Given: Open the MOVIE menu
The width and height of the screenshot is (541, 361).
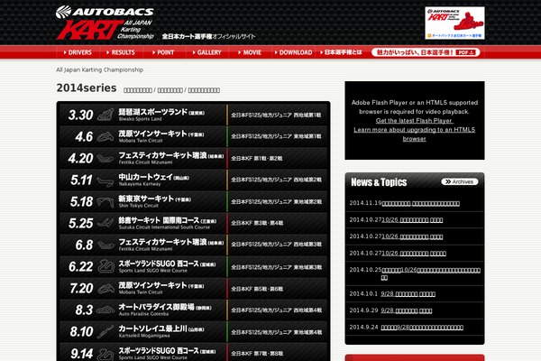Looking at the screenshot, I should click(x=250, y=52).
